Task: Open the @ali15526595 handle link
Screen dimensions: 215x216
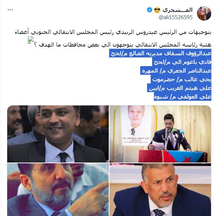Action: 176,17
